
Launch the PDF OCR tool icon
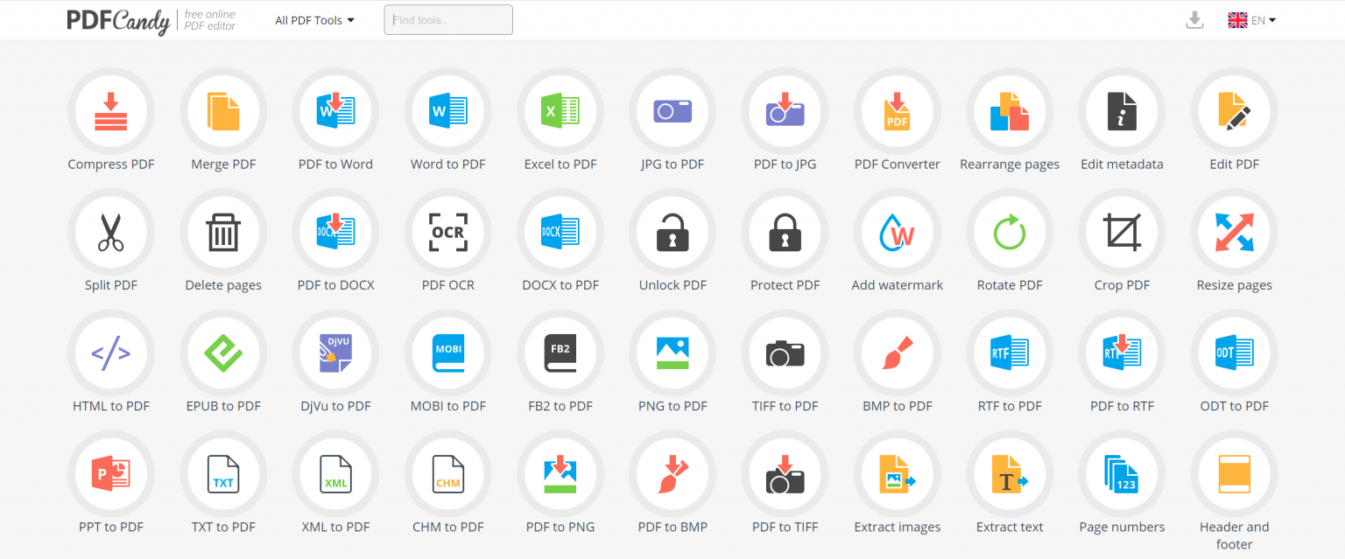point(448,232)
